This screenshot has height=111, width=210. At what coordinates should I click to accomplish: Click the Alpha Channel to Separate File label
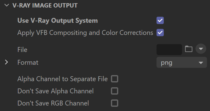(63, 79)
